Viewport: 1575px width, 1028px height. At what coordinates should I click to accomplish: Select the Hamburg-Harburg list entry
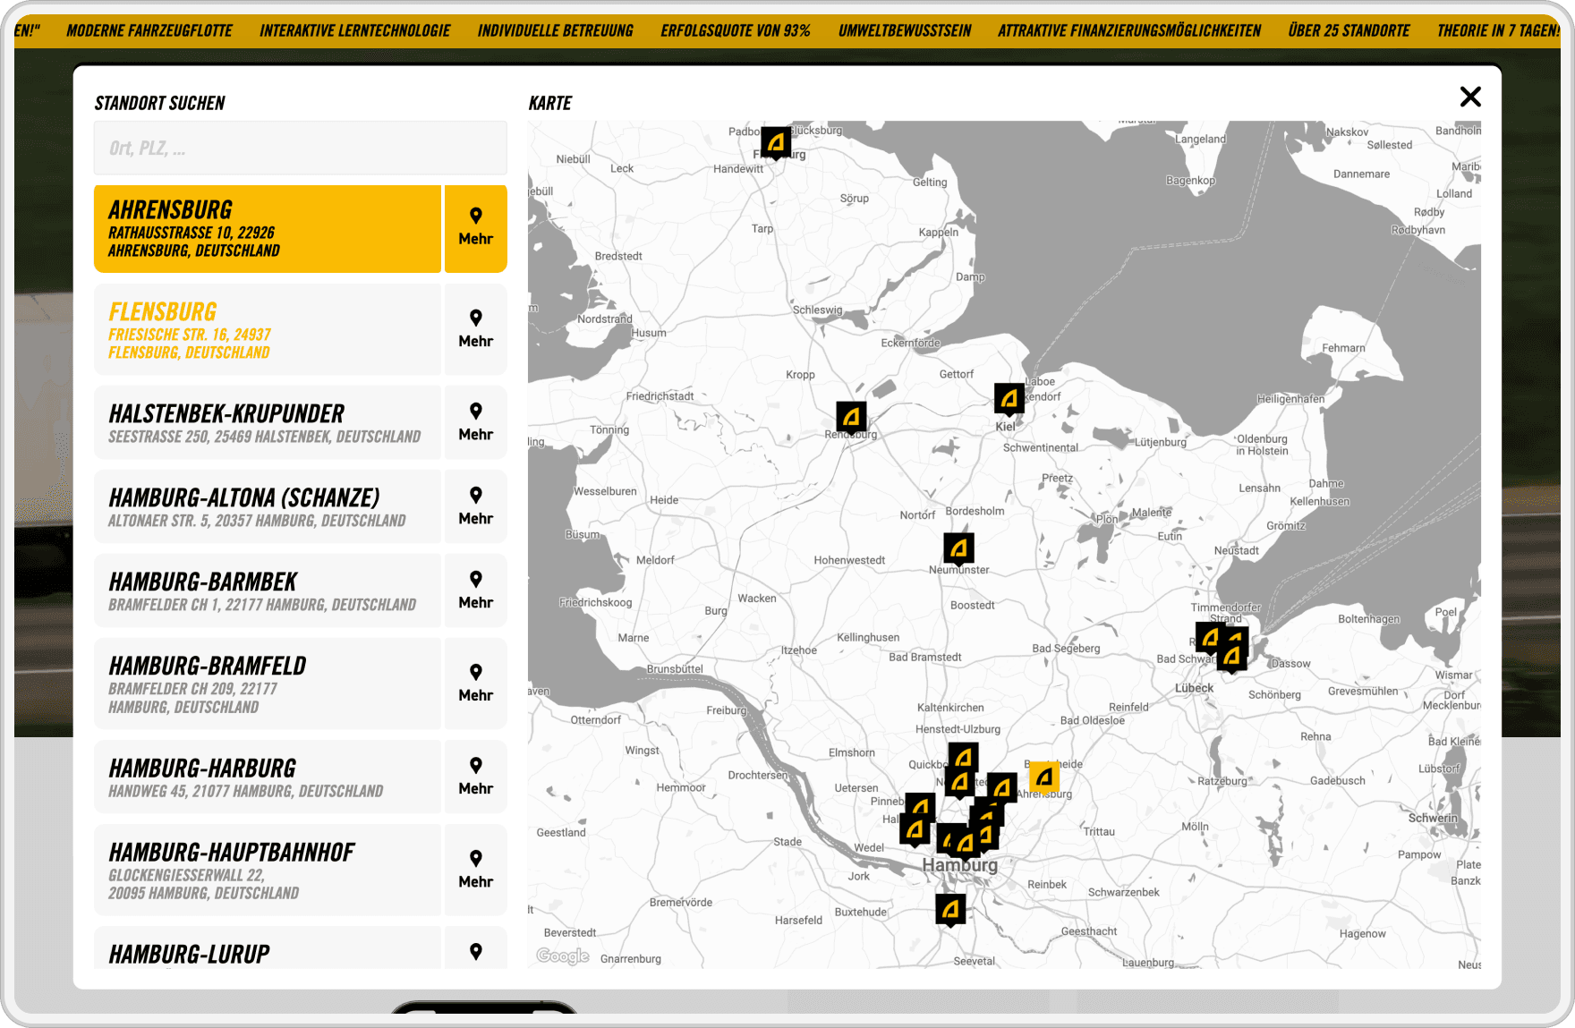(268, 777)
